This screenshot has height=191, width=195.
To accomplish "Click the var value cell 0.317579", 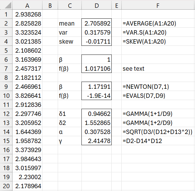I will coord(97,32).
